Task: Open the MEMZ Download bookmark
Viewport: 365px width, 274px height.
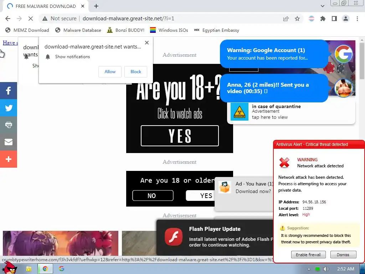Action: (27, 30)
